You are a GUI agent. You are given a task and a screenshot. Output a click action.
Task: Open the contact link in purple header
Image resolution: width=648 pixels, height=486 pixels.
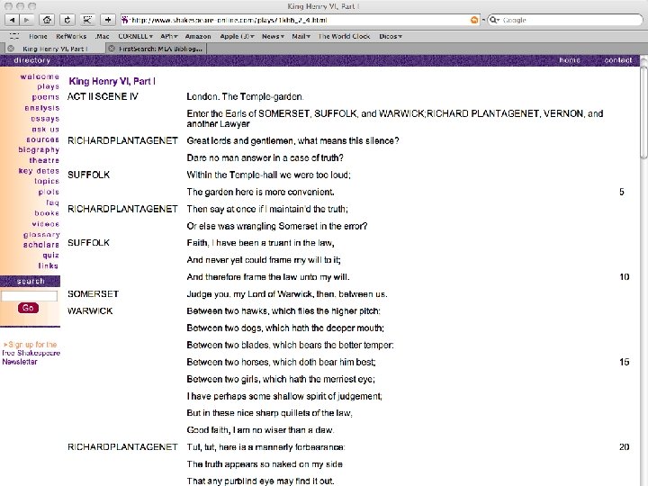pyautogui.click(x=618, y=60)
